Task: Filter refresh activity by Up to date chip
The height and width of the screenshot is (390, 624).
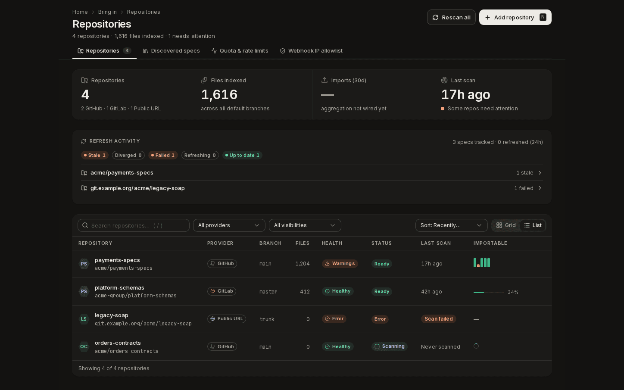Action: pyautogui.click(x=242, y=155)
